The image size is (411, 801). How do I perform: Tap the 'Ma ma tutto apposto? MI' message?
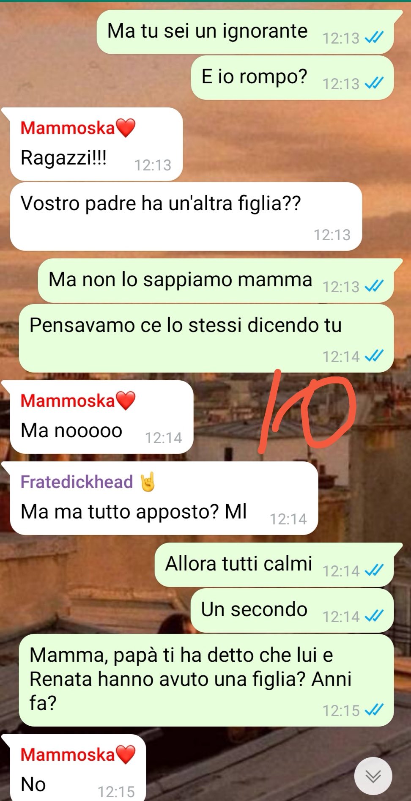164,498
